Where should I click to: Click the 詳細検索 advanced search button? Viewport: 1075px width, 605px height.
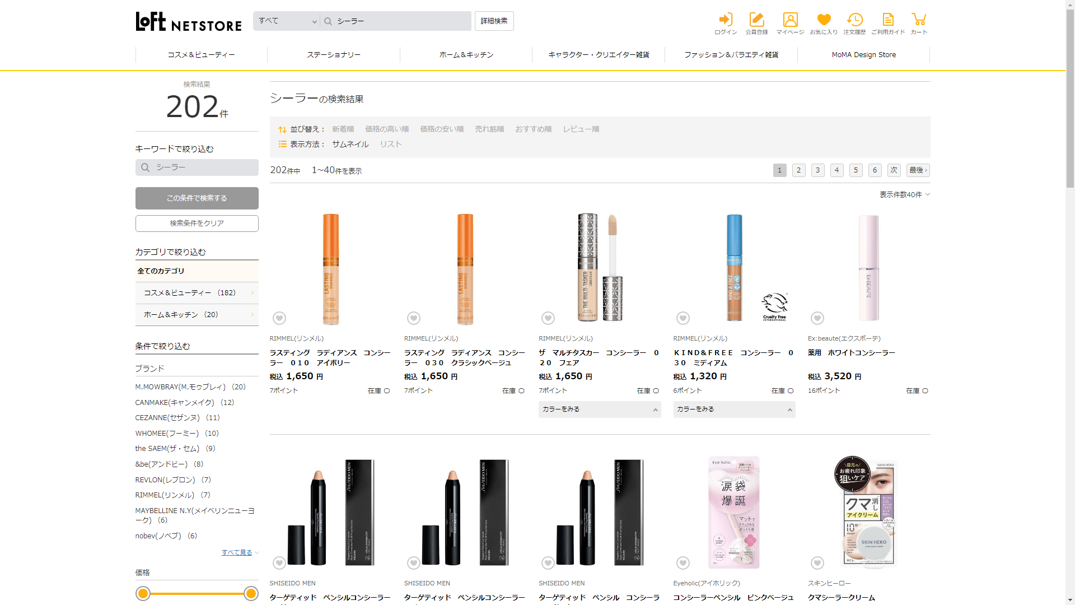494,21
